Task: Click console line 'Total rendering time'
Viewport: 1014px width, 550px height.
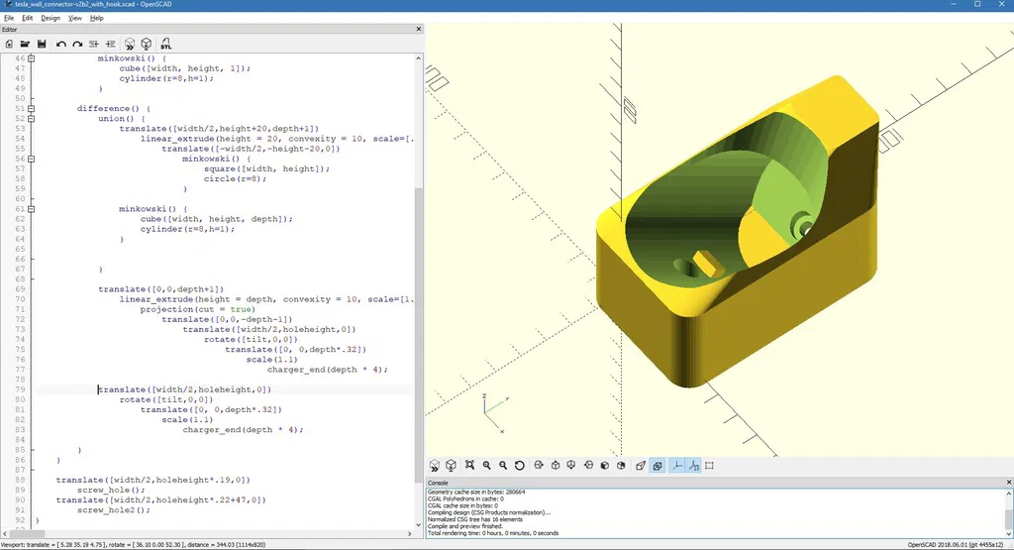Action: 493,533
